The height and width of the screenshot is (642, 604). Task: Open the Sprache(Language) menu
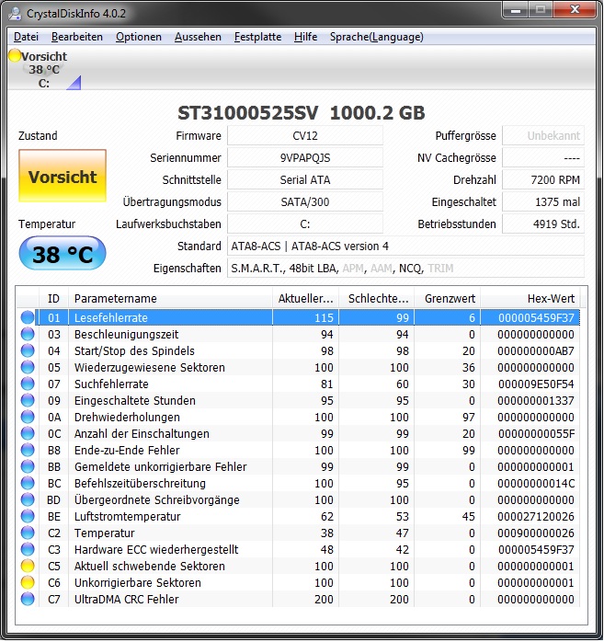click(377, 37)
